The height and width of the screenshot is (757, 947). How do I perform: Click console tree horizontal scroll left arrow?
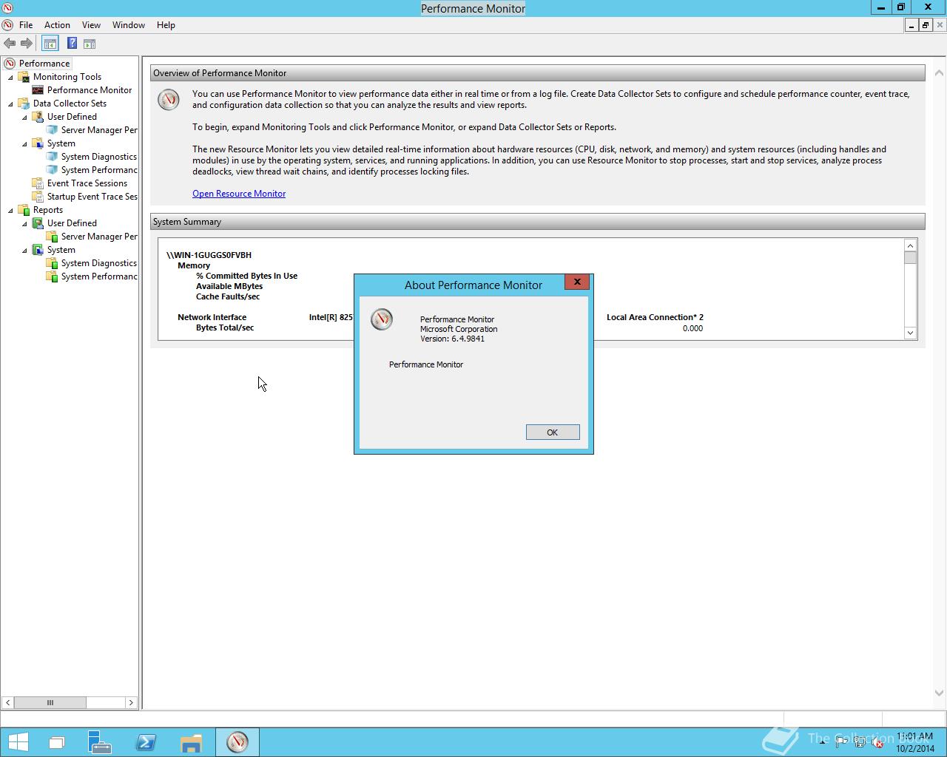click(x=7, y=702)
